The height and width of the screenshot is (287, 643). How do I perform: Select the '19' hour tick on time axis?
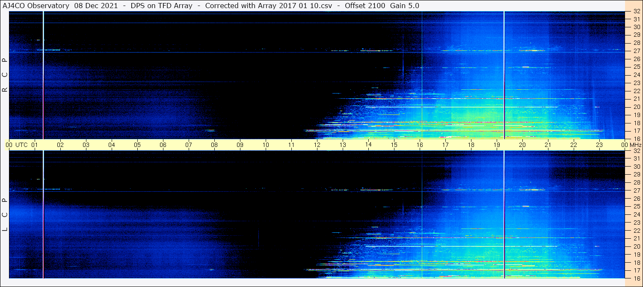497,145
